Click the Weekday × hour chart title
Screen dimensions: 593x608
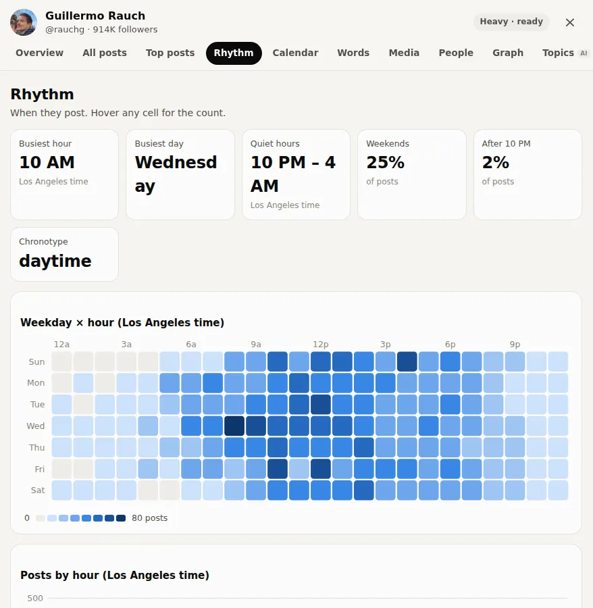[x=122, y=323]
